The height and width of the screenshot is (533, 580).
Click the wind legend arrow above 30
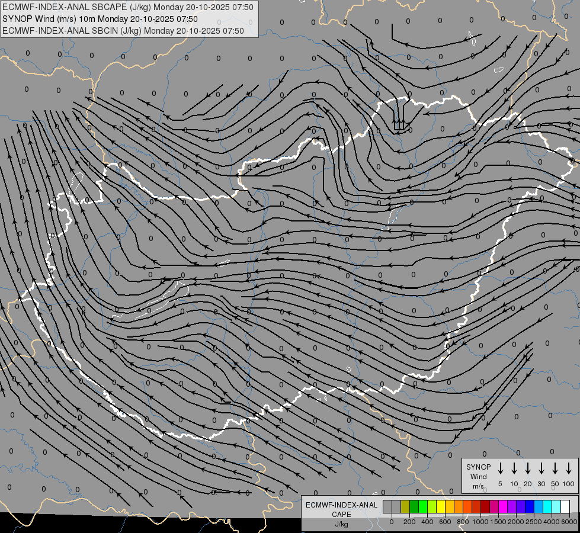pyautogui.click(x=541, y=468)
